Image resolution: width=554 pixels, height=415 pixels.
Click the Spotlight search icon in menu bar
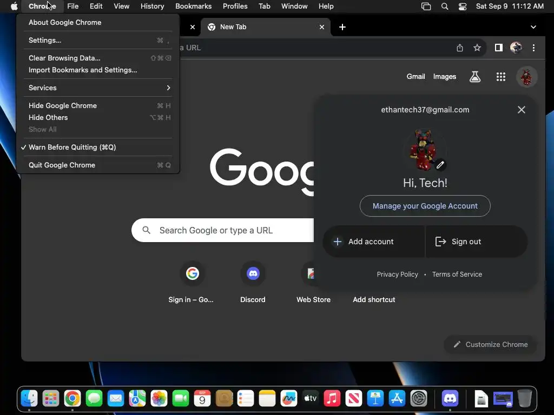pos(445,6)
